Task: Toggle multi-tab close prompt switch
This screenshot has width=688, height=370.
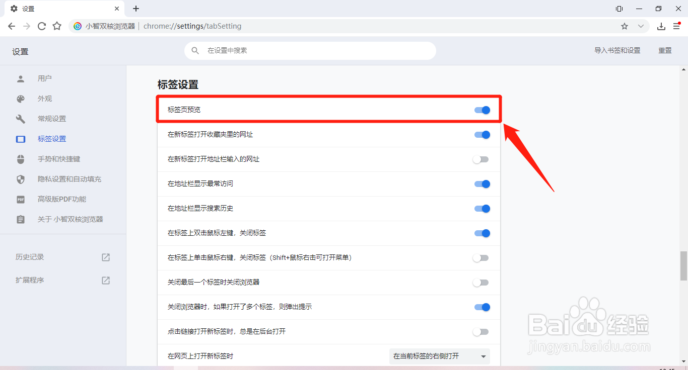Action: (482, 307)
